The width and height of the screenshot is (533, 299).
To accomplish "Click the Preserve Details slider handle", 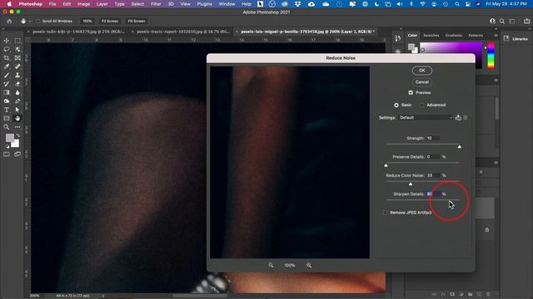I will point(386,165).
